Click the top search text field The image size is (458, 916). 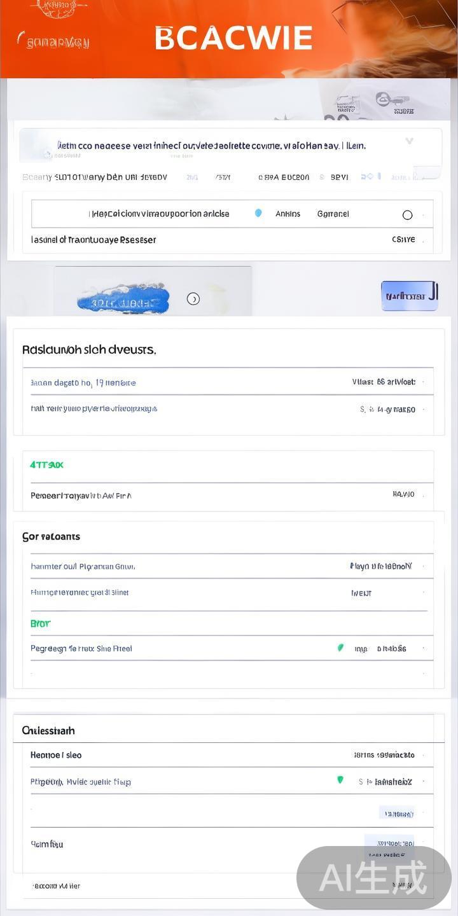[211, 146]
